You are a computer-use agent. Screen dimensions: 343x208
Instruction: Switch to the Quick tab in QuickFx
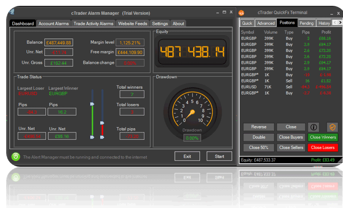pos(247,23)
